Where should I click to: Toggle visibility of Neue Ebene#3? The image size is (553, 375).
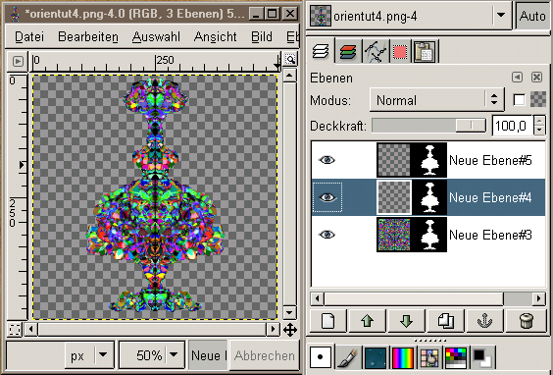(x=327, y=235)
